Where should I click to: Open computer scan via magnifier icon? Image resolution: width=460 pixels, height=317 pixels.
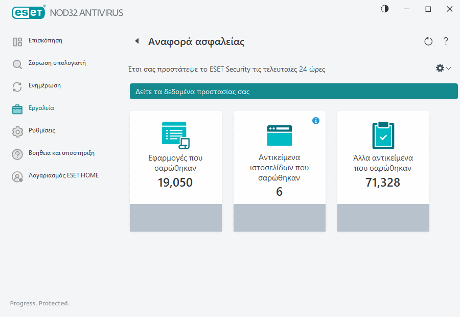point(17,63)
